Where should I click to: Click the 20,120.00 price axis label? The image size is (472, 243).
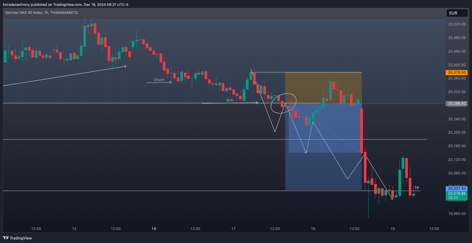coord(457,160)
